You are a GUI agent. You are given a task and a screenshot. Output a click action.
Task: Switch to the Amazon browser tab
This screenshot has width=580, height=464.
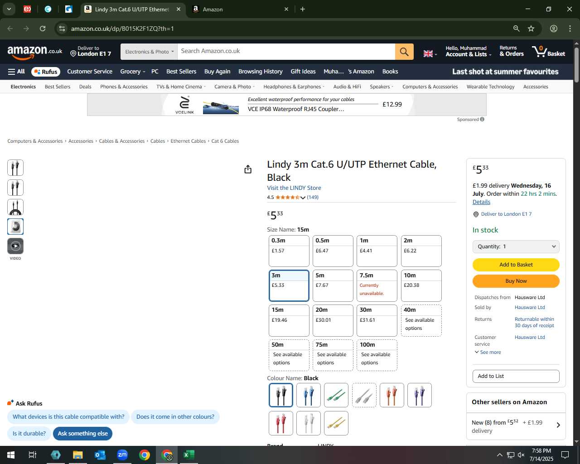(240, 9)
